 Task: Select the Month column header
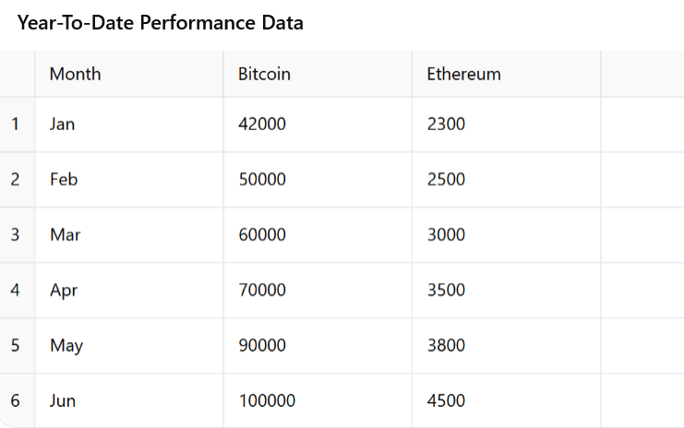coord(129,74)
